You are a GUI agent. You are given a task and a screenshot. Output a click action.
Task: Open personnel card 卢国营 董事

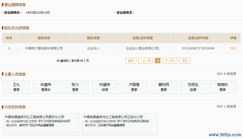(x=134, y=87)
